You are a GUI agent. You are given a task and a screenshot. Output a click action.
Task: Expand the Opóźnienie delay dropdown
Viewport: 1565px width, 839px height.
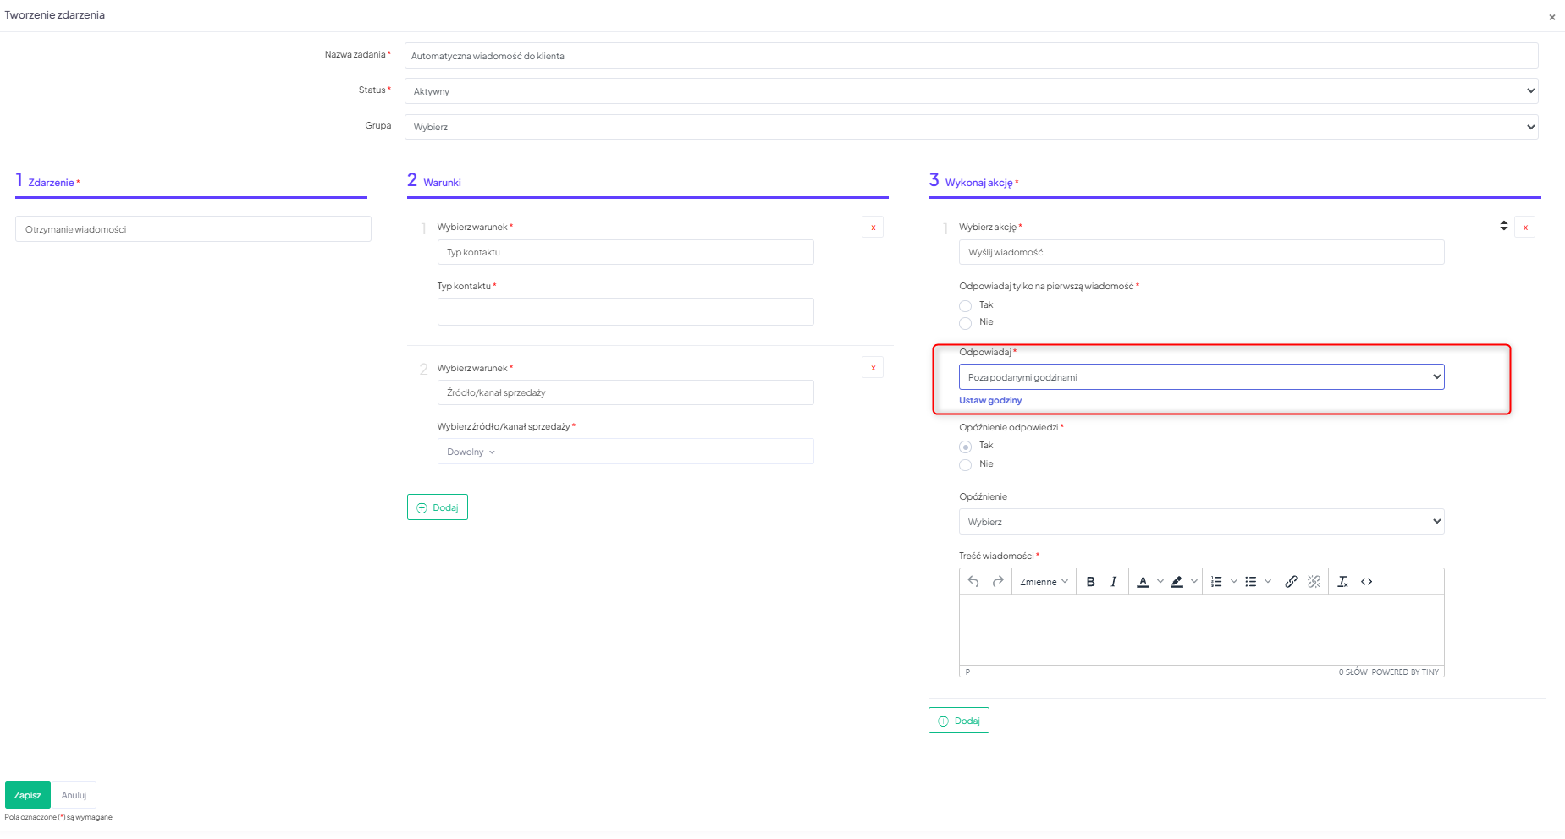1201,522
